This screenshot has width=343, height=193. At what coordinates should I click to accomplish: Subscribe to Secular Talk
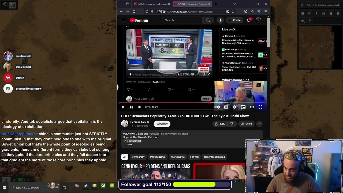162,124
